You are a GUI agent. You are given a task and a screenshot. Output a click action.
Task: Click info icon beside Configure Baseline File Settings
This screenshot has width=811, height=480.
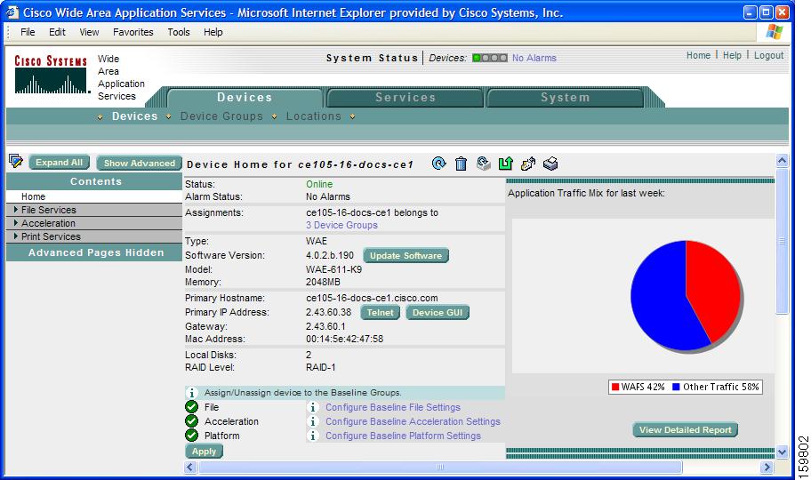pyautogui.click(x=312, y=408)
